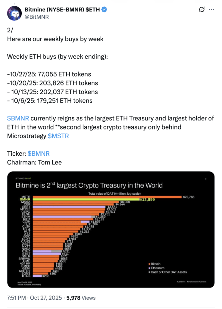
Task: Open the Grok slashed-circle icon
Action: click(x=202, y=10)
